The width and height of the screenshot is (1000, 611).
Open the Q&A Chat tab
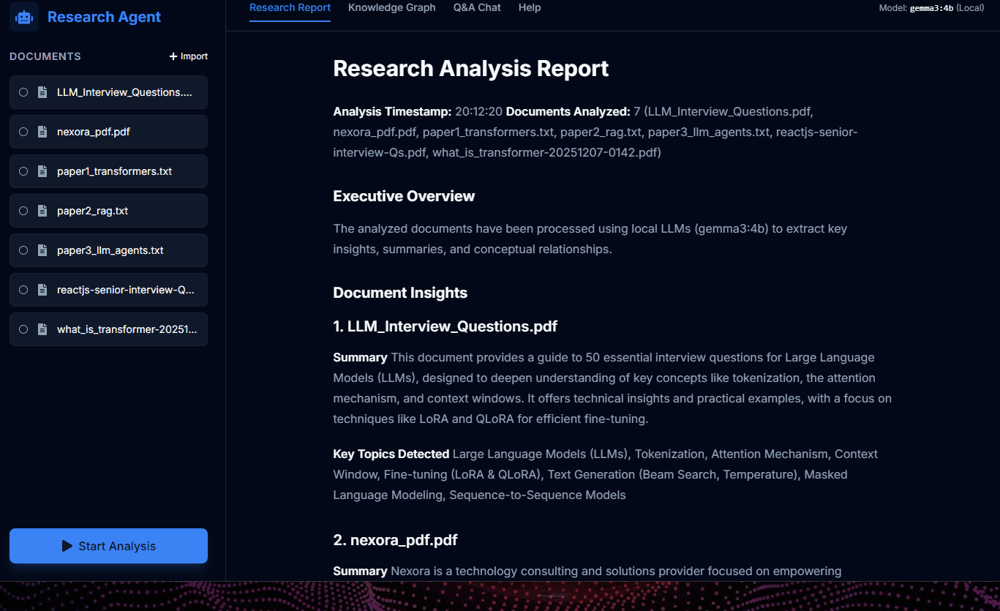[x=477, y=7]
